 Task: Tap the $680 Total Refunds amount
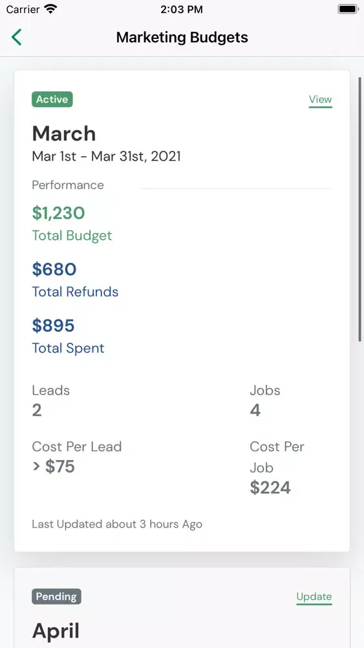(54, 270)
